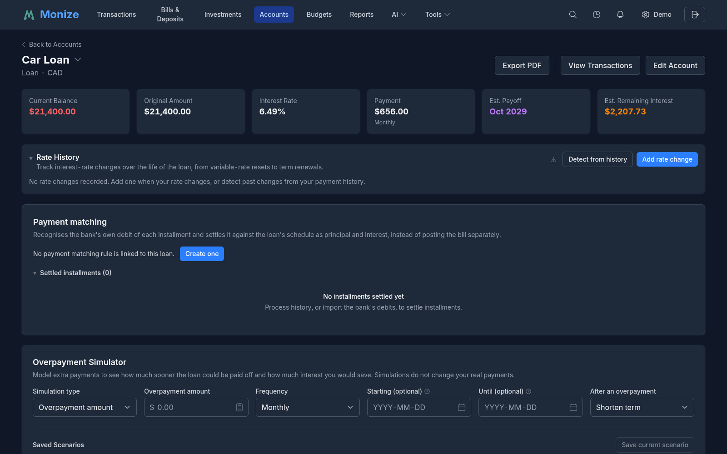Go to Bills & Deposits nav item

(170, 15)
